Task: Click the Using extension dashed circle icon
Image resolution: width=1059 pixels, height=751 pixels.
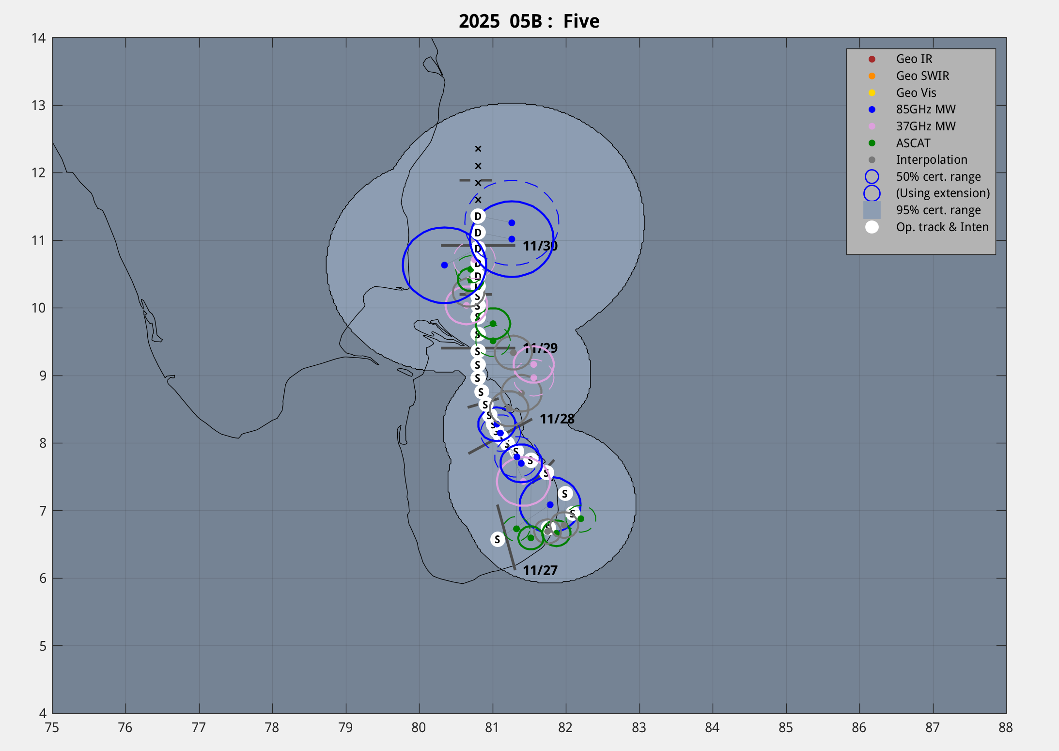Action: click(x=872, y=193)
